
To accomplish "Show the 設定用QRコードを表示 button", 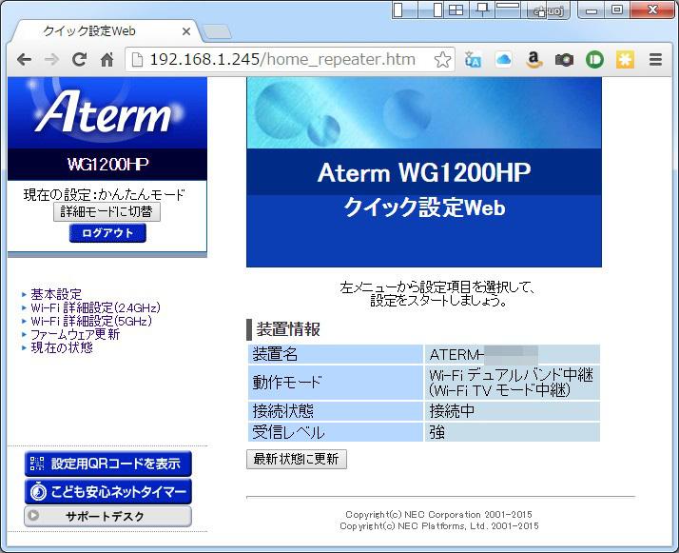I will coord(107,464).
